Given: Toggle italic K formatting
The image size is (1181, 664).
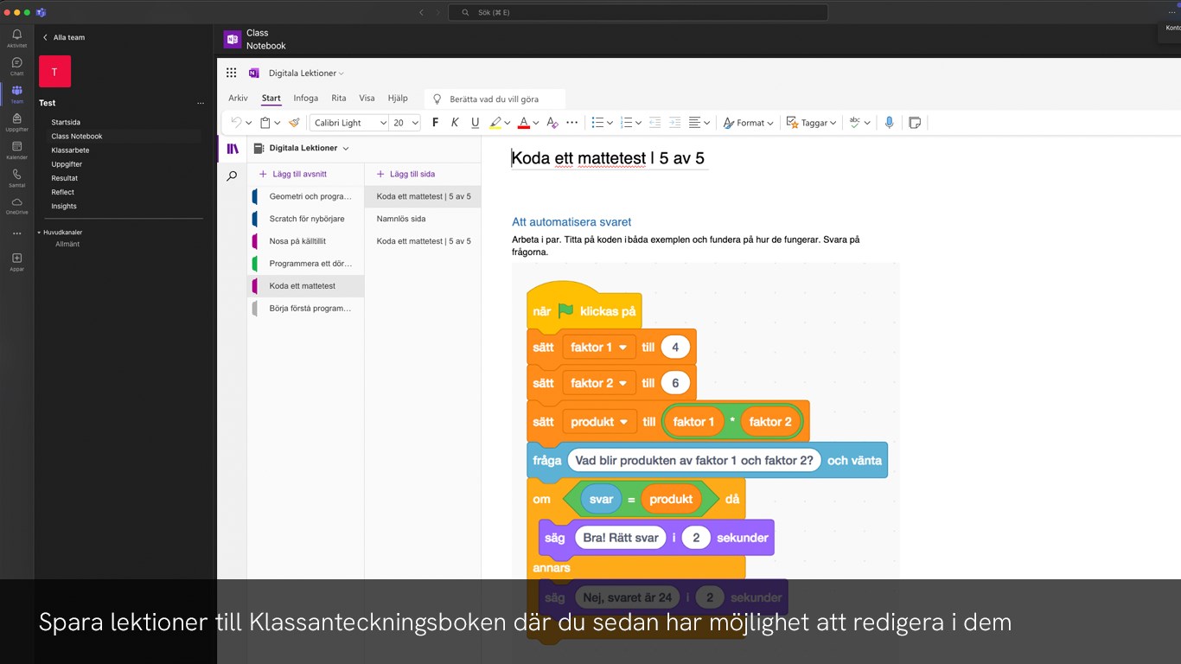Looking at the screenshot, I should click(455, 123).
